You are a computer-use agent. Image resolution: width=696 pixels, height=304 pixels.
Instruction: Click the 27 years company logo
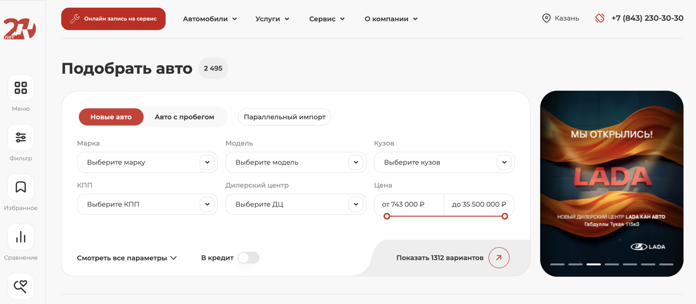[x=20, y=28]
